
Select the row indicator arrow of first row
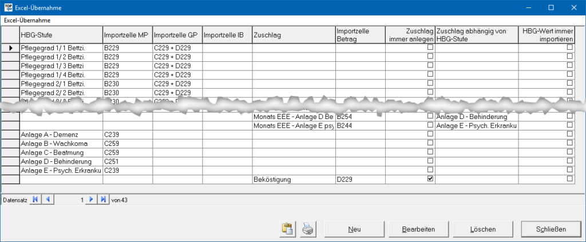pos(10,48)
